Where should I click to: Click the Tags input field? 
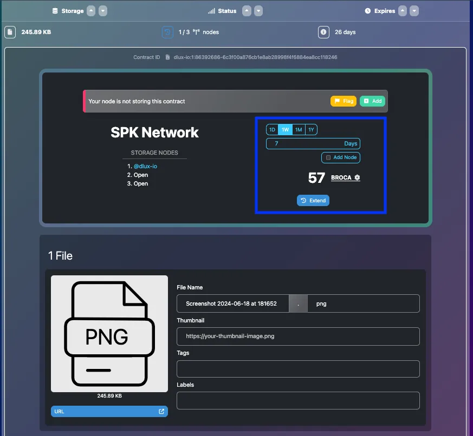pyautogui.click(x=298, y=369)
